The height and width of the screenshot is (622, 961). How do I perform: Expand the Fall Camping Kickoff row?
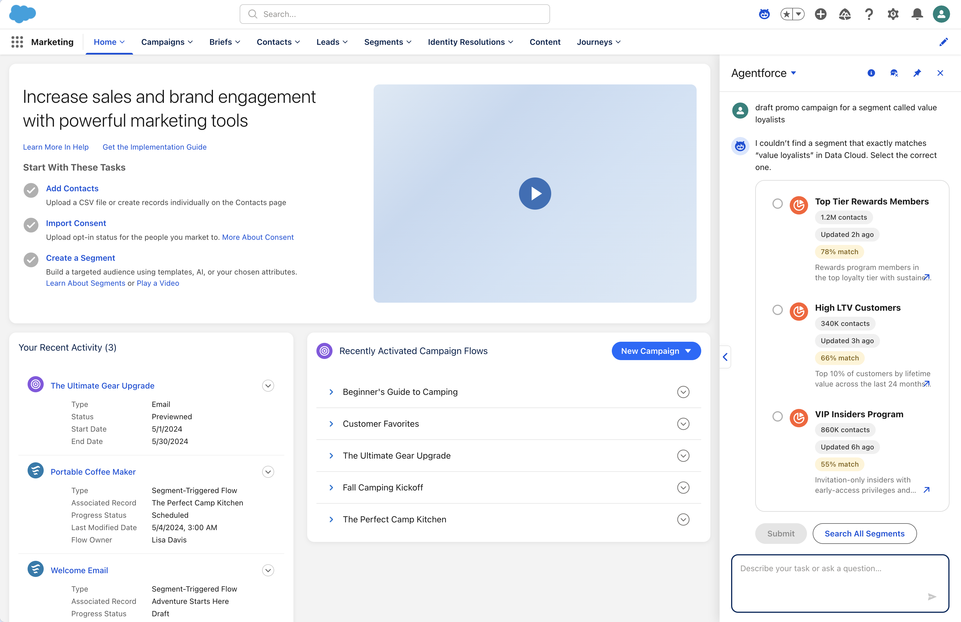tap(331, 487)
